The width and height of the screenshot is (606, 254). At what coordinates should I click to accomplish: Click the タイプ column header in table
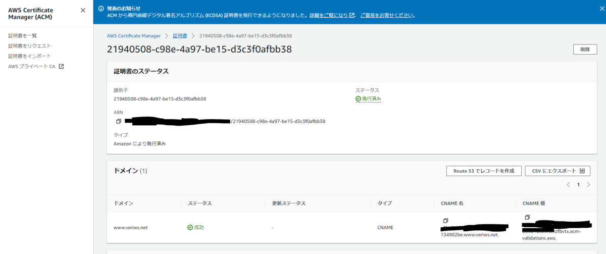[384, 203]
